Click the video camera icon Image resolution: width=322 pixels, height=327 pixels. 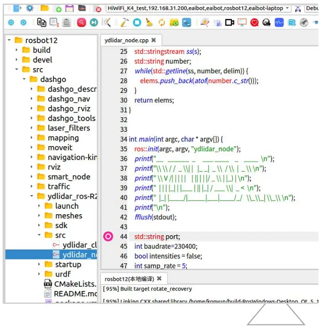coord(229,22)
